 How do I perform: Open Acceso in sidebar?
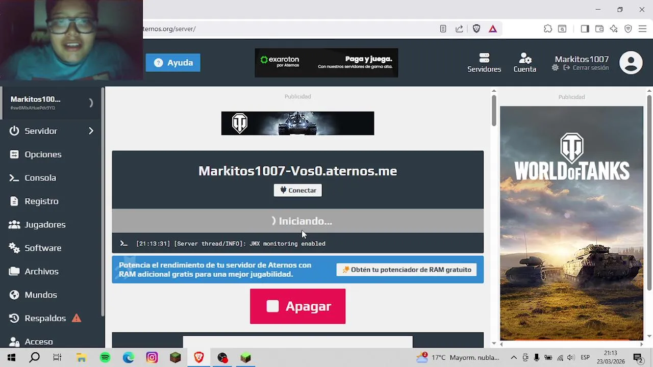coord(39,342)
